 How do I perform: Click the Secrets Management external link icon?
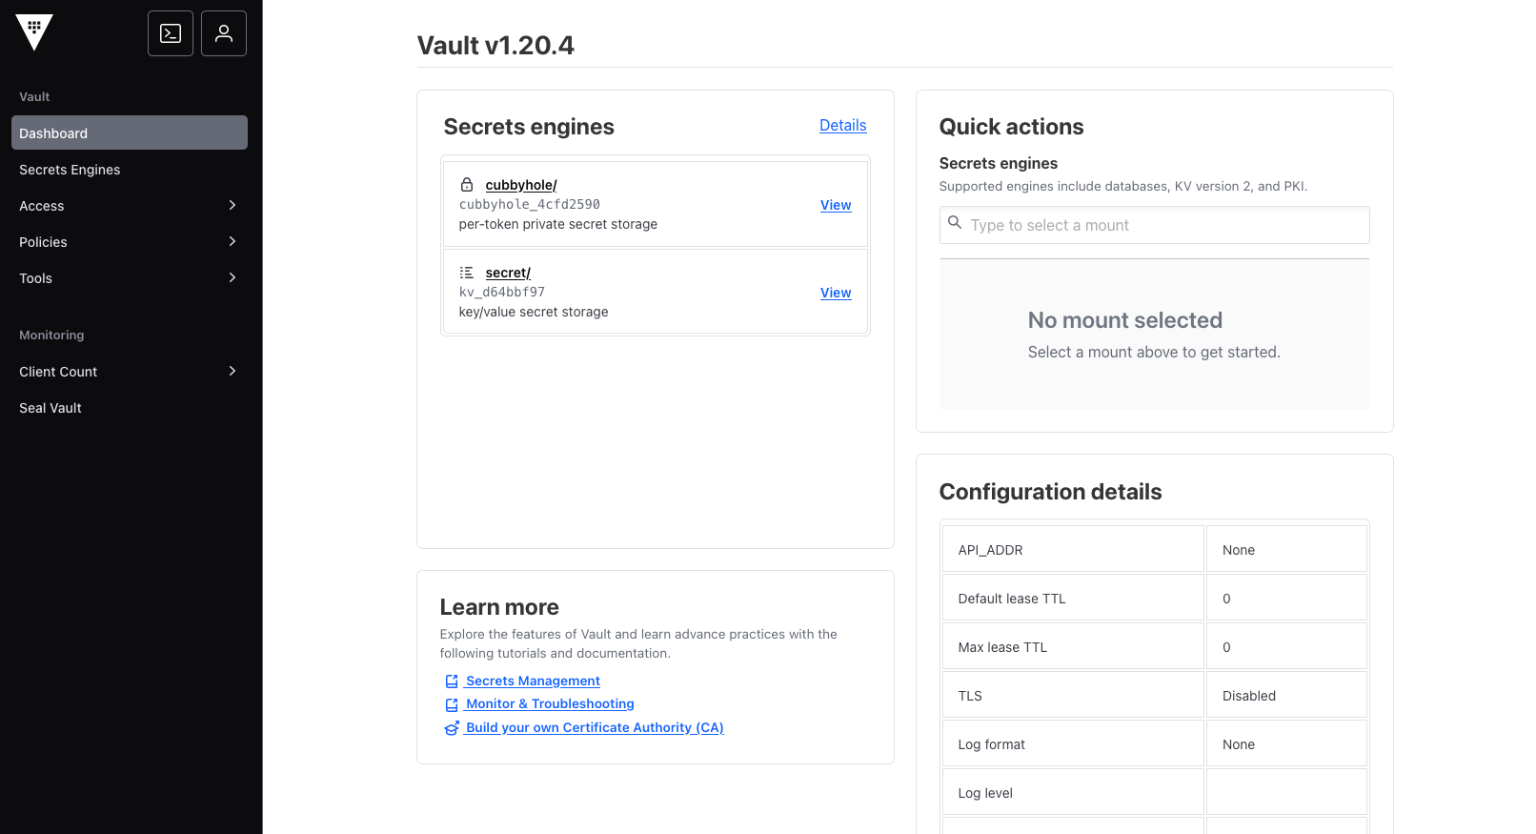452,681
